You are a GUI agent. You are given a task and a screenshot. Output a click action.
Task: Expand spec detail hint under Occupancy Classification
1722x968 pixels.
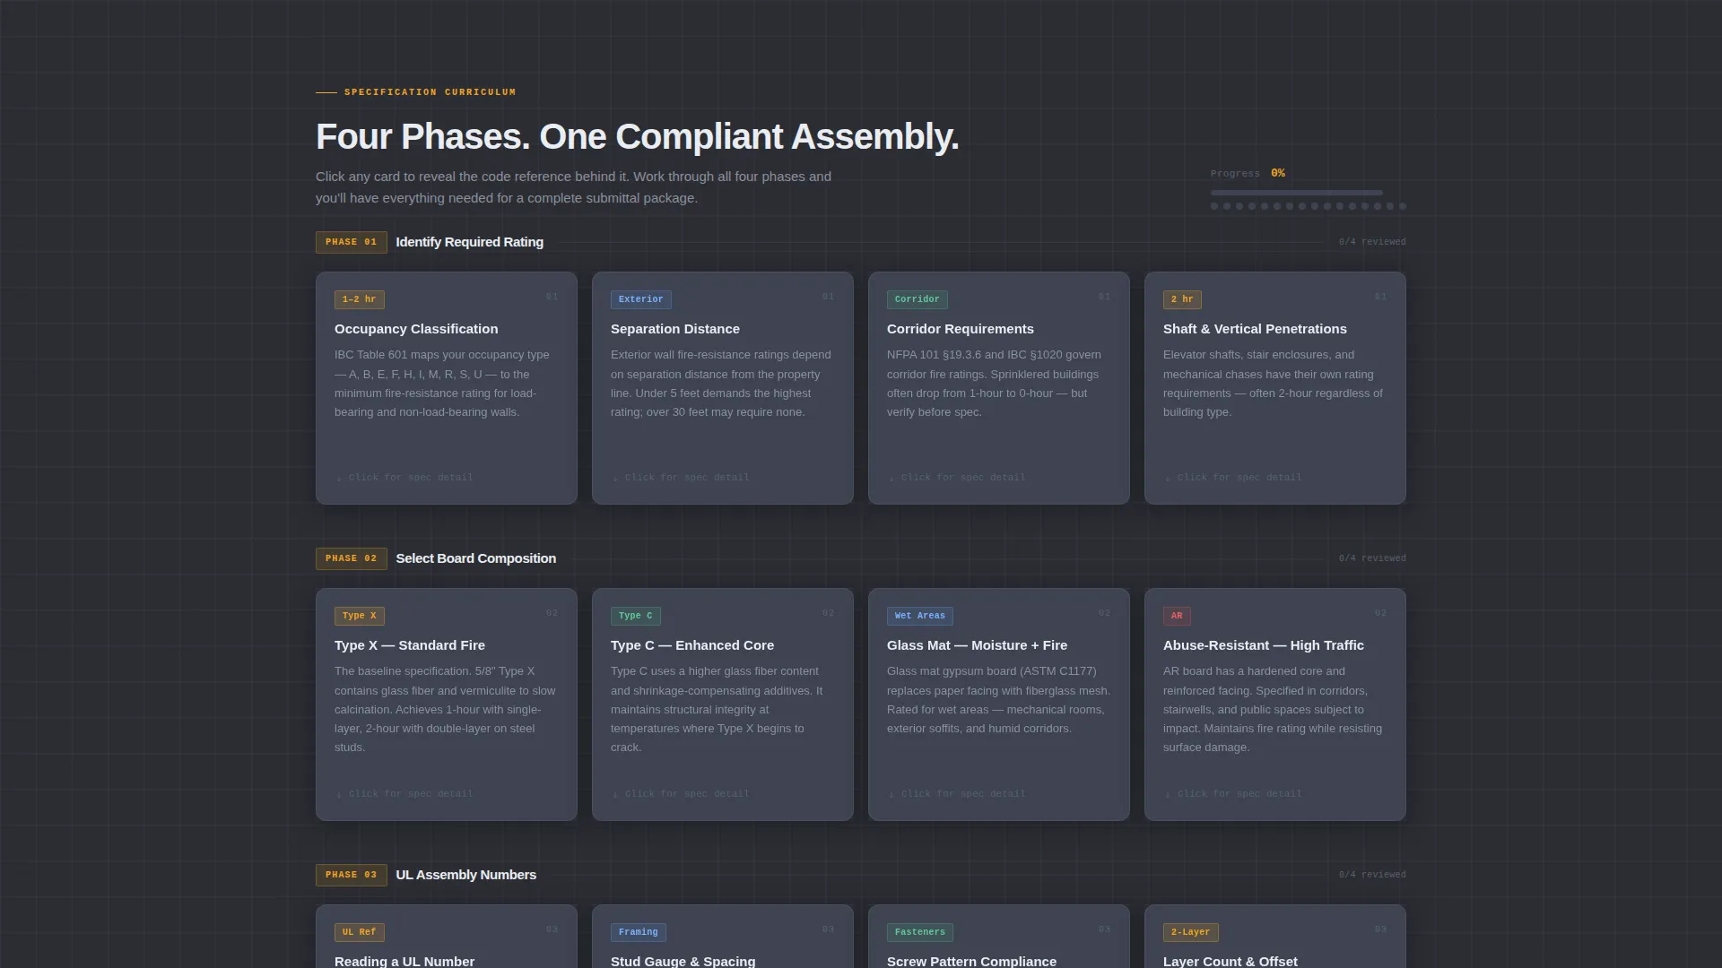(404, 478)
